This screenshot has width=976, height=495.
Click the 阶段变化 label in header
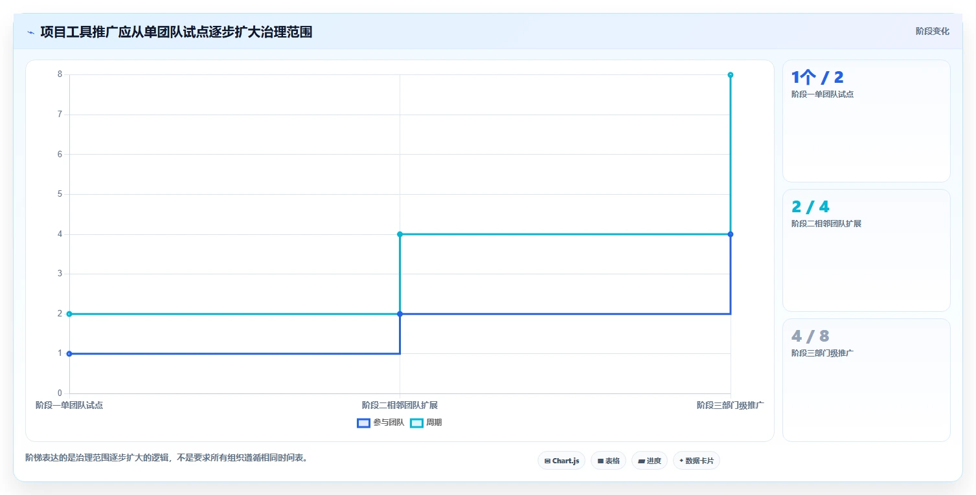pyautogui.click(x=933, y=32)
